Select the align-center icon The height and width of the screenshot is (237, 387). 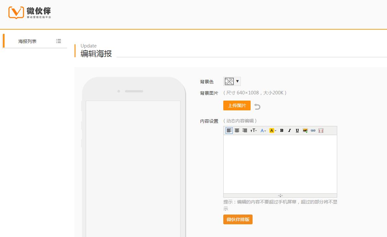237,131
